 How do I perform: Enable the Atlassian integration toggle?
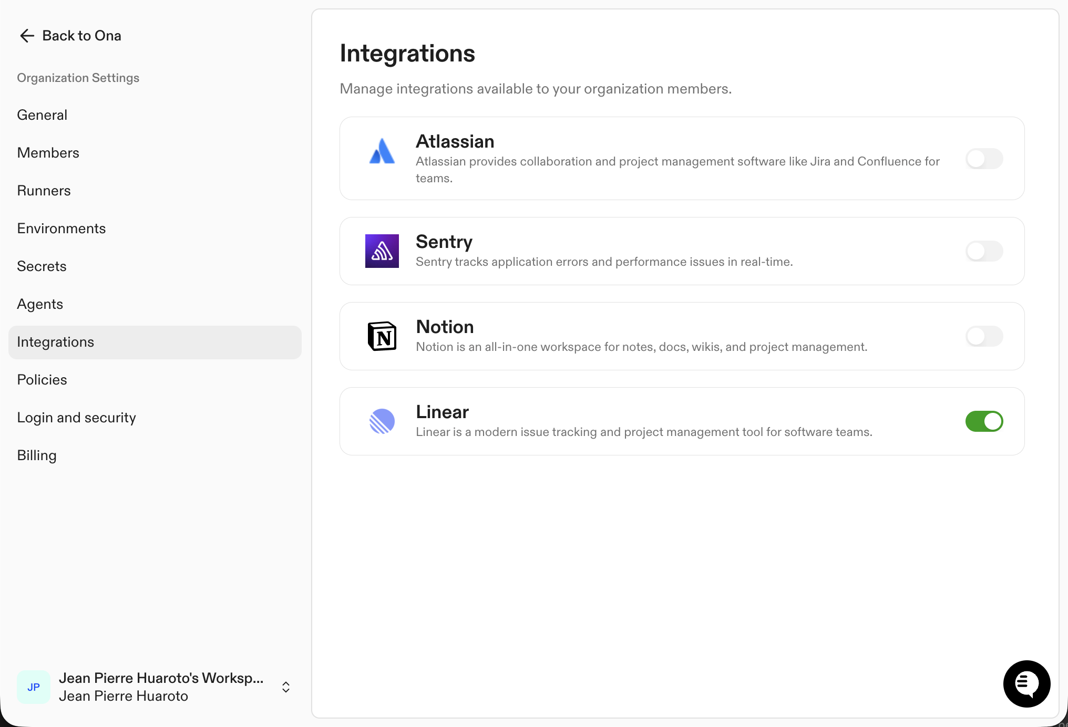point(984,158)
